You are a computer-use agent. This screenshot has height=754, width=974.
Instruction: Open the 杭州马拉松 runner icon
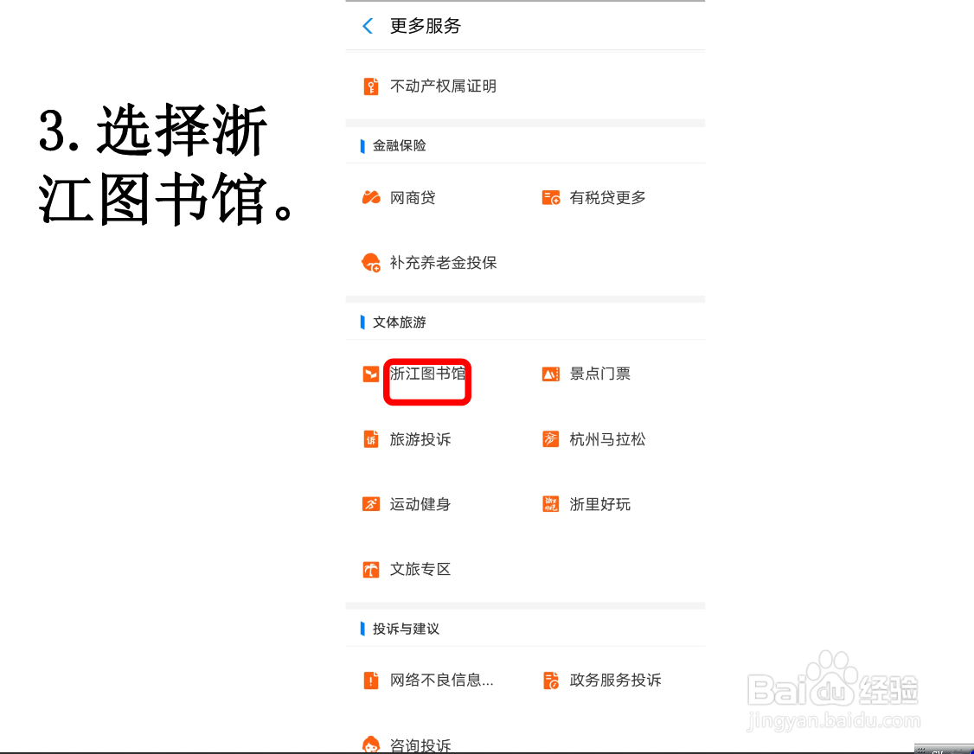(551, 439)
